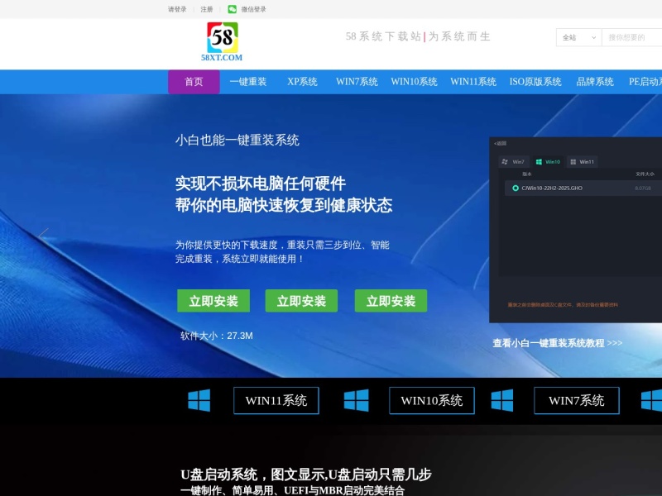Open the 注册 register link
Screen dimensions: 662x496
point(207,9)
